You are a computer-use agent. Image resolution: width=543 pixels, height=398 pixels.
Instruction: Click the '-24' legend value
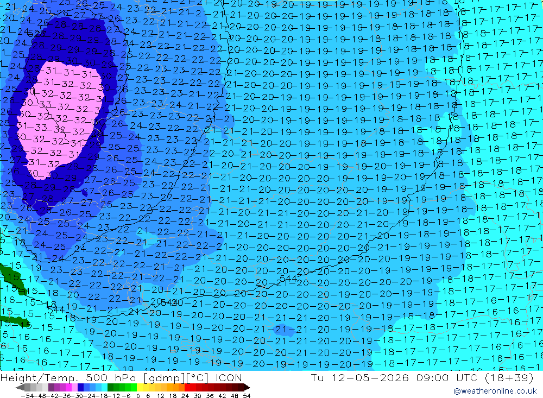click(x=90, y=396)
